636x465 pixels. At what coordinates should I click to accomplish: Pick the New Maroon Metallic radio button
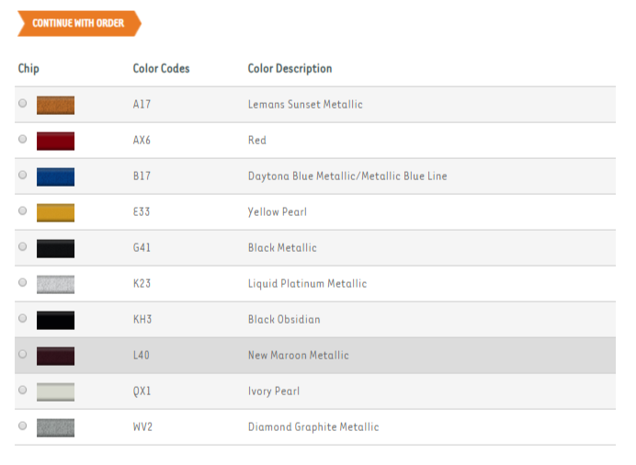click(x=23, y=355)
